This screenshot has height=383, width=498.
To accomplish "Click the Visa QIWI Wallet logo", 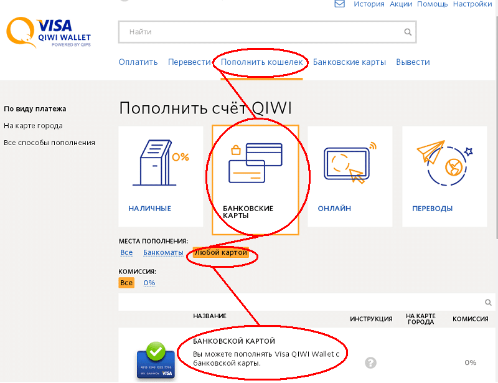I will (x=49, y=33).
